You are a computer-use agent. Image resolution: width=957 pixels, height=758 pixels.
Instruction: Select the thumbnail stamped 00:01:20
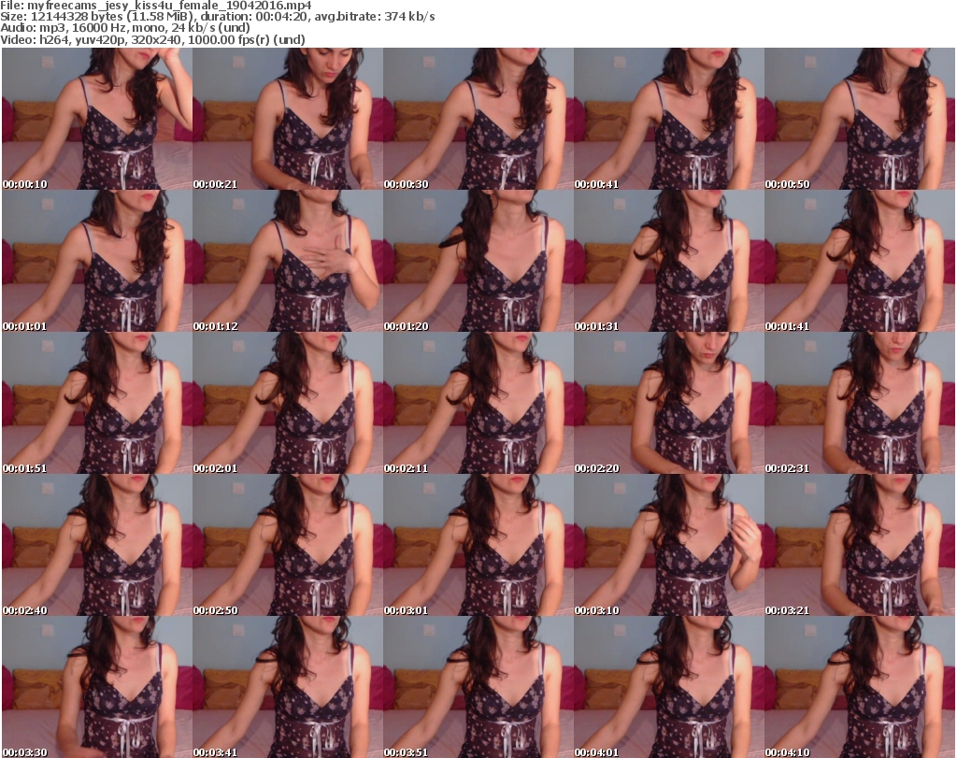tap(478, 261)
